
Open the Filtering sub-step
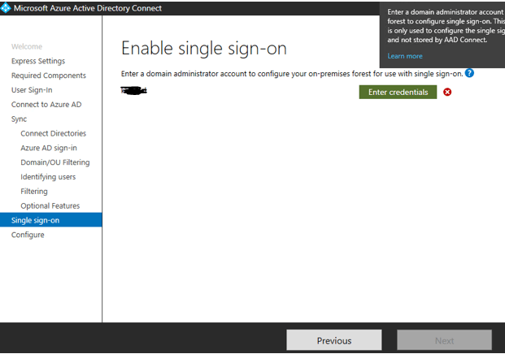(34, 192)
